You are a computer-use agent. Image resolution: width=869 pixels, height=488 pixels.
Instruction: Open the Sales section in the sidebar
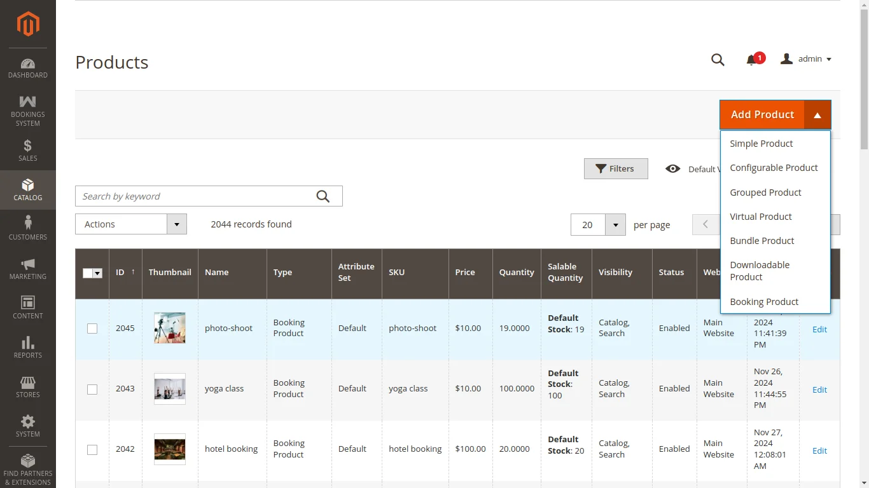[x=27, y=150]
